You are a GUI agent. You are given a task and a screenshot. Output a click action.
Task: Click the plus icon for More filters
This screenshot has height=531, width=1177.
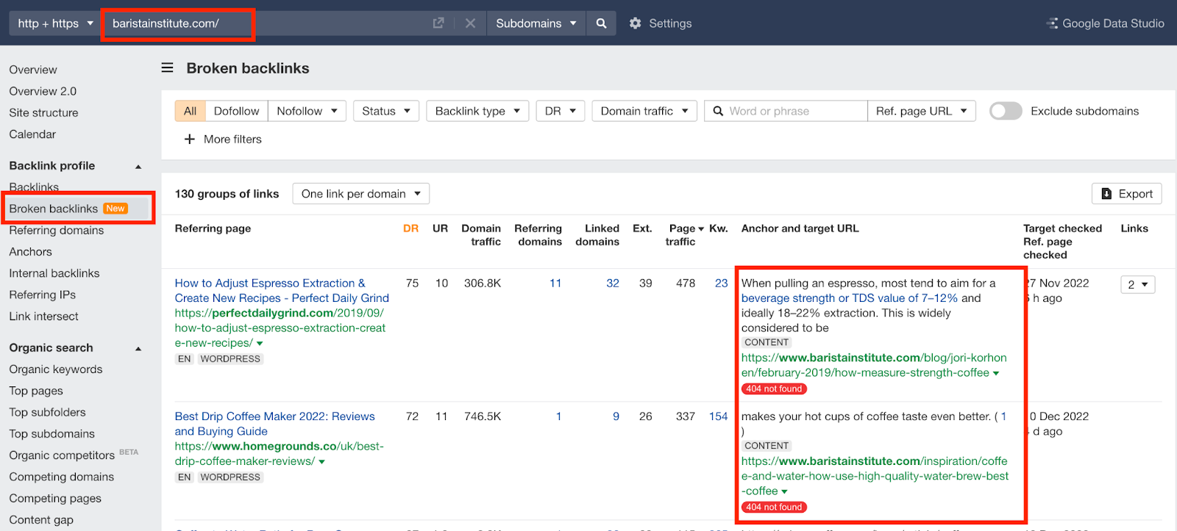click(190, 139)
